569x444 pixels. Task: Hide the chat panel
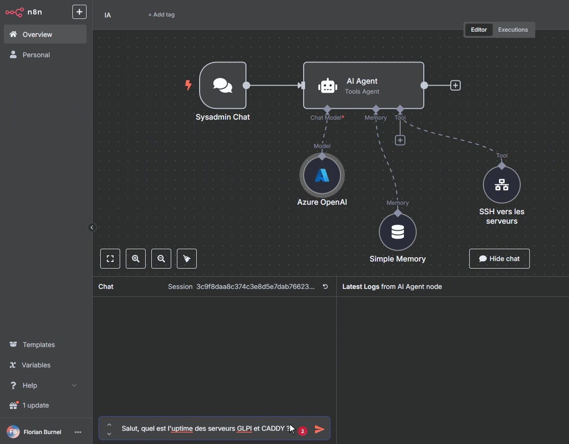(499, 259)
